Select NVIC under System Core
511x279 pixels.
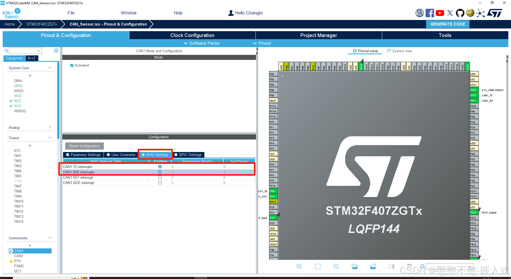click(18, 96)
